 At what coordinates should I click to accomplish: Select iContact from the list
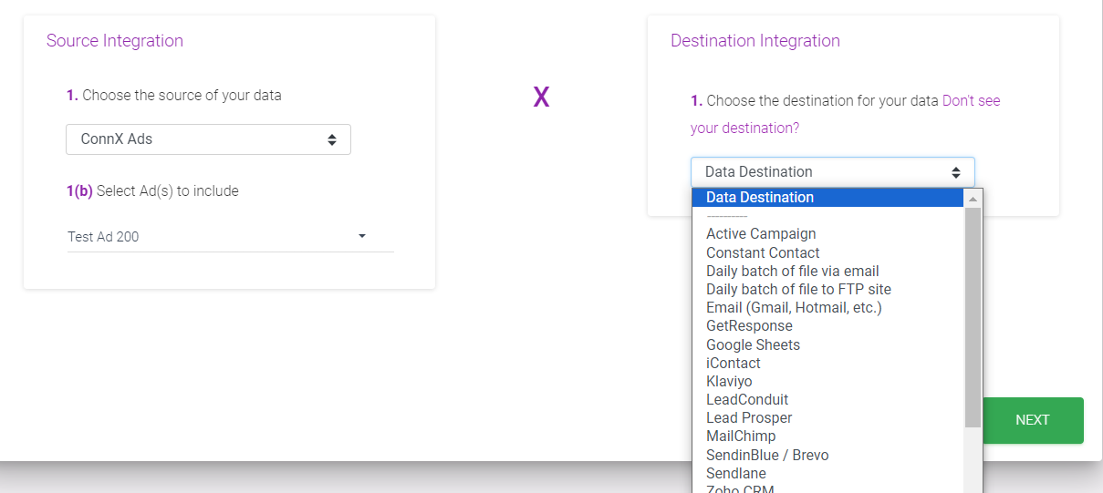[x=733, y=363]
